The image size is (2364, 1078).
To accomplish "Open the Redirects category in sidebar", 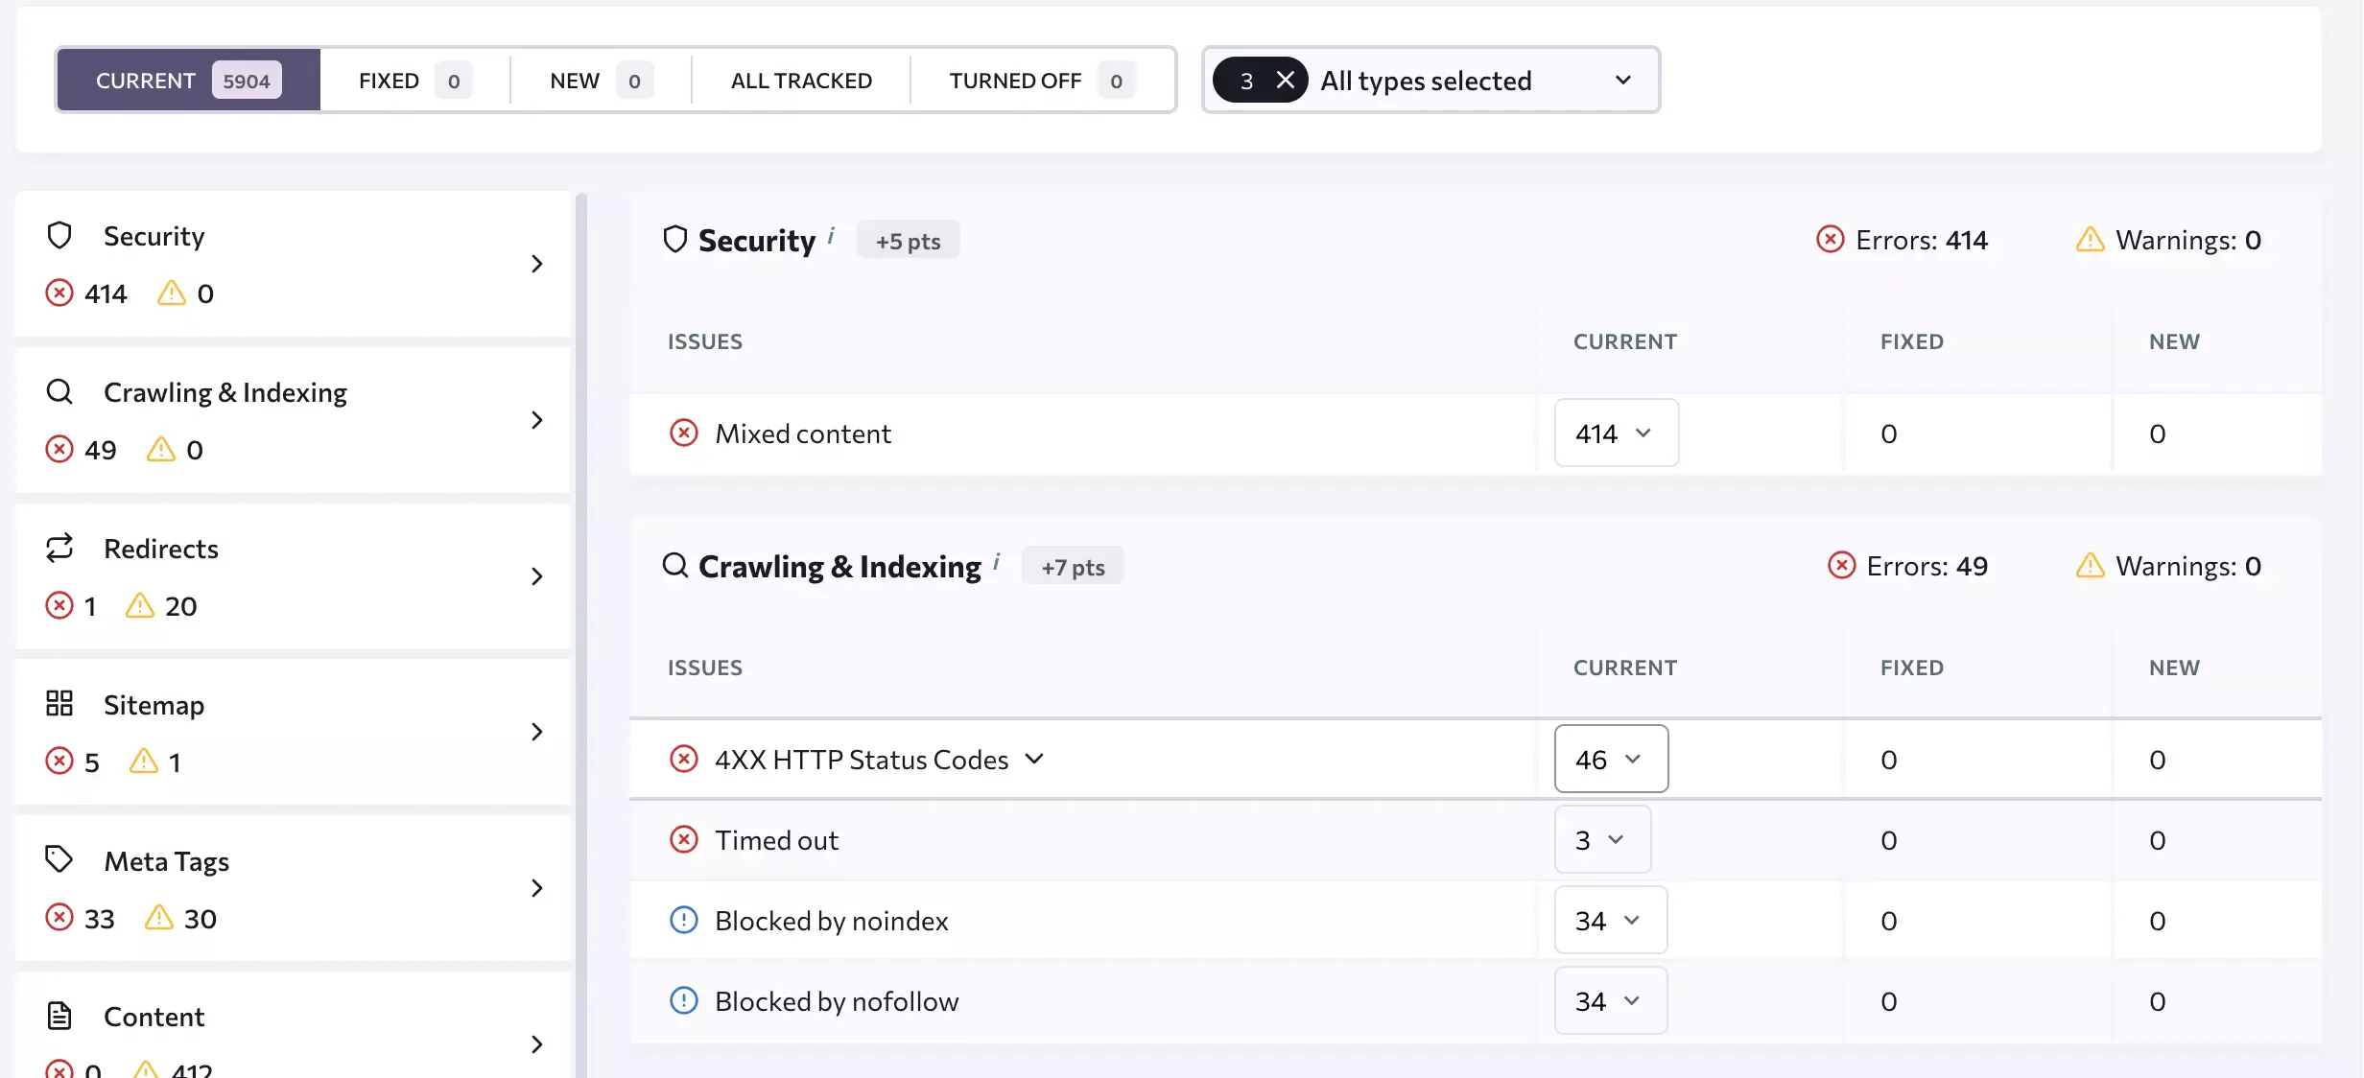I will [293, 576].
